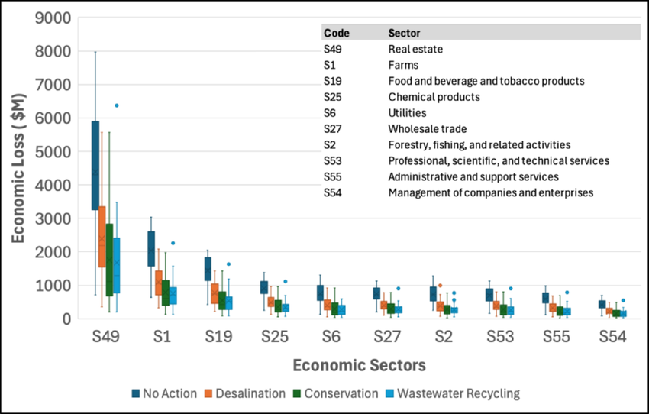Screen dimensions: 649x414
Task: Click the Conservation legend color swatch
Action: tap(295, 393)
